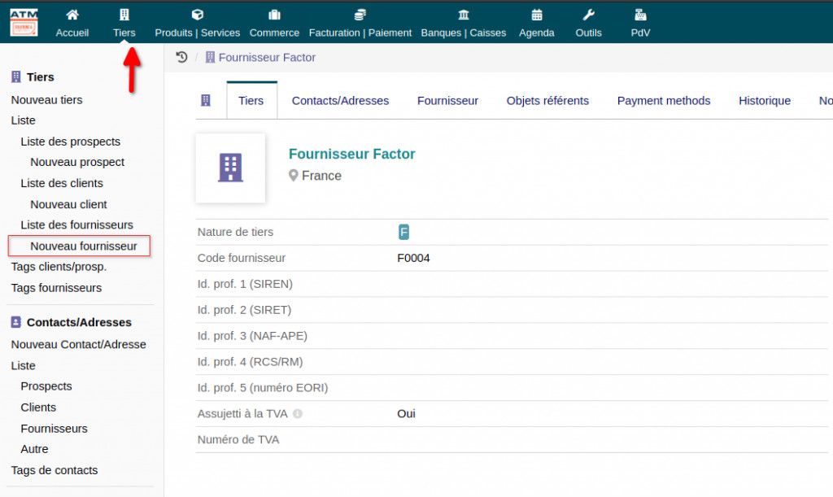Image resolution: width=833 pixels, height=497 pixels.
Task: Open the Fournisseur tab
Action: pyautogui.click(x=447, y=100)
